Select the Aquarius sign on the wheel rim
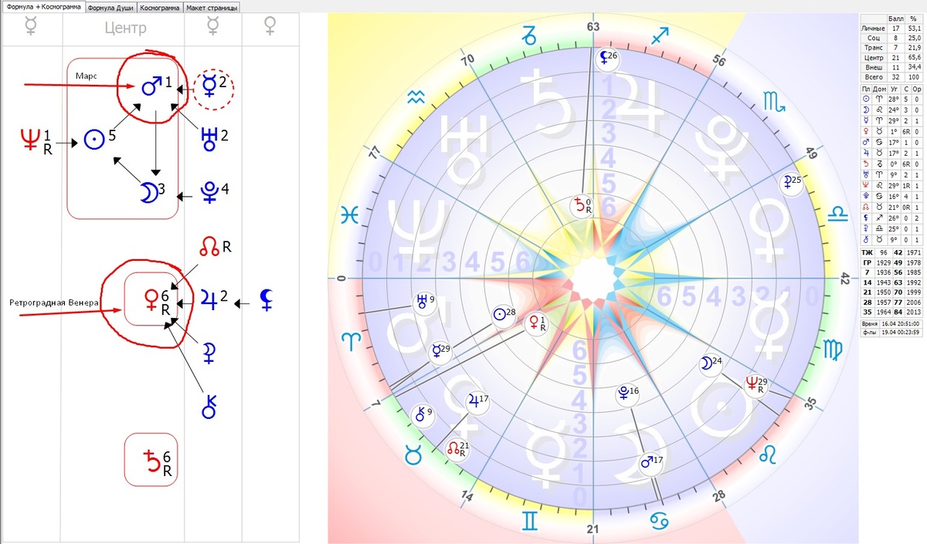Image resolution: width=927 pixels, height=544 pixels. (417, 96)
